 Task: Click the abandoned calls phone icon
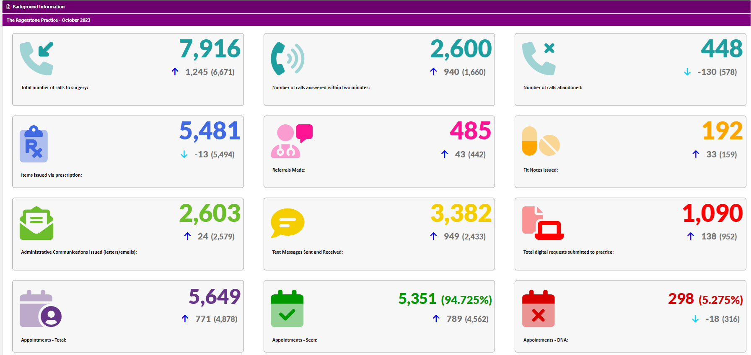click(539, 58)
